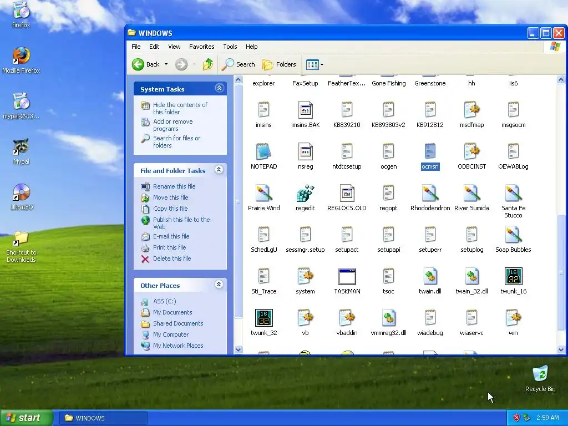The image size is (568, 426).
Task: Select the twain.dll file icon
Action: [430, 276]
